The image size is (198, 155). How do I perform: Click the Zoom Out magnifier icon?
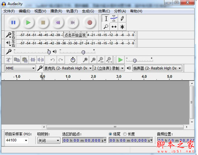pyautogui.click(x=93, y=60)
